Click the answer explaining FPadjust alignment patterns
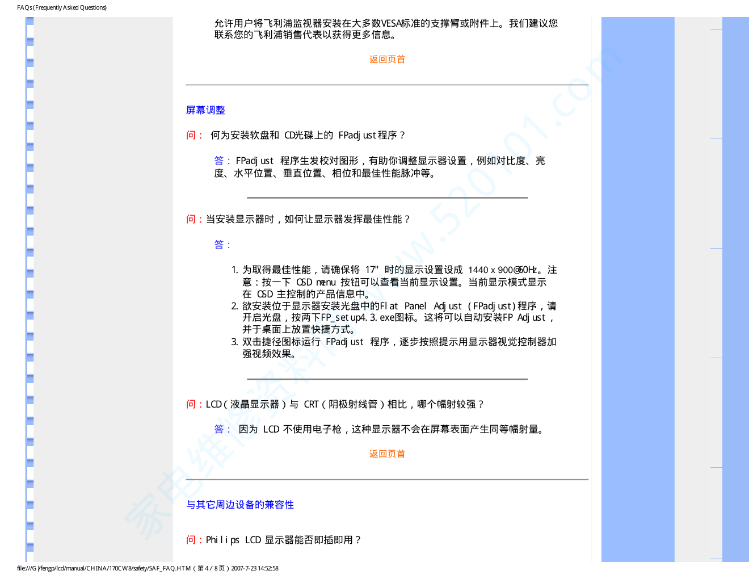This screenshot has width=749, height=579. [379, 167]
